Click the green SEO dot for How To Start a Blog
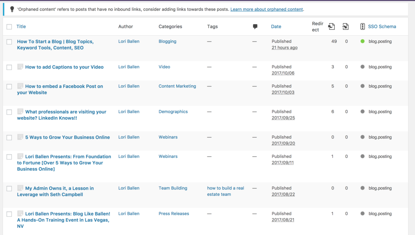This screenshot has width=415, height=235. click(x=363, y=41)
